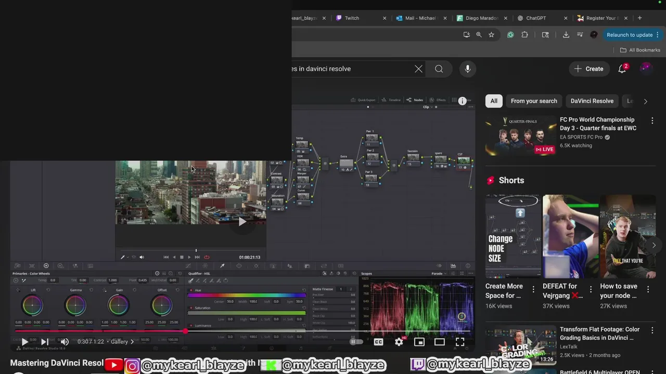Click the large play overlay on video

coord(242,222)
